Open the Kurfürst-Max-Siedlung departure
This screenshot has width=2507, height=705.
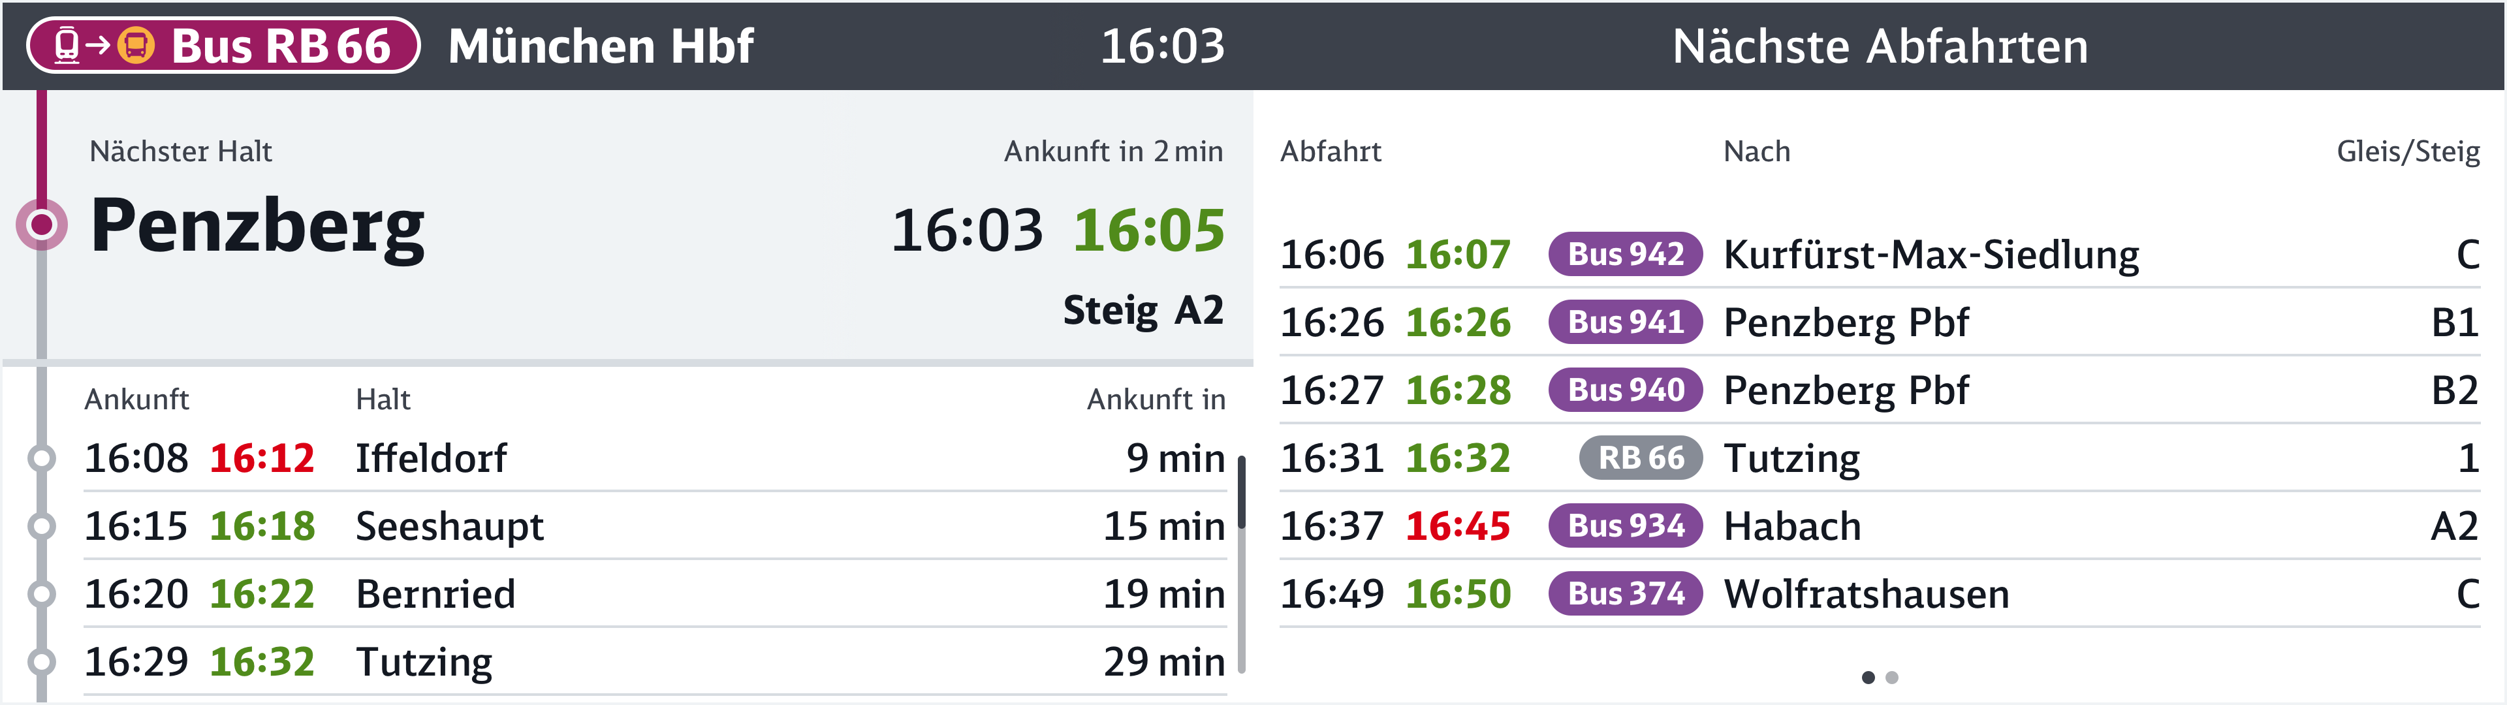click(x=1930, y=254)
